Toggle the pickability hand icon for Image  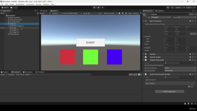tap(3, 28)
